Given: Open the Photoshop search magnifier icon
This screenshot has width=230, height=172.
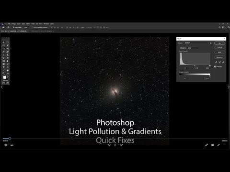Looking at the screenshot, I should pos(219,27).
